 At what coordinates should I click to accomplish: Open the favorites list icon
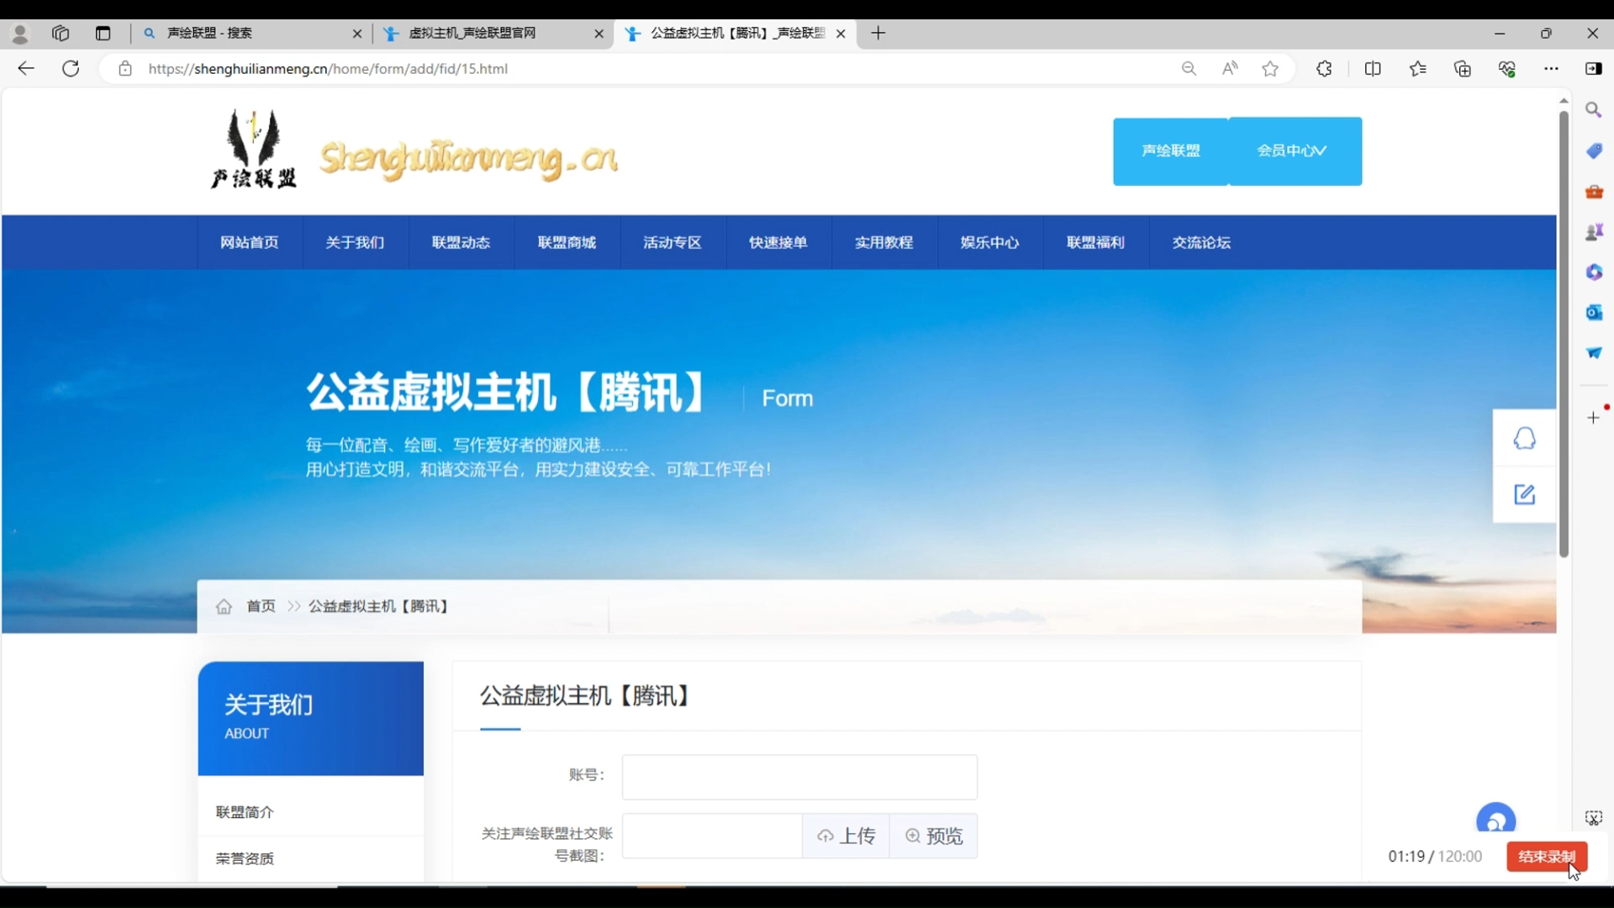click(1418, 69)
